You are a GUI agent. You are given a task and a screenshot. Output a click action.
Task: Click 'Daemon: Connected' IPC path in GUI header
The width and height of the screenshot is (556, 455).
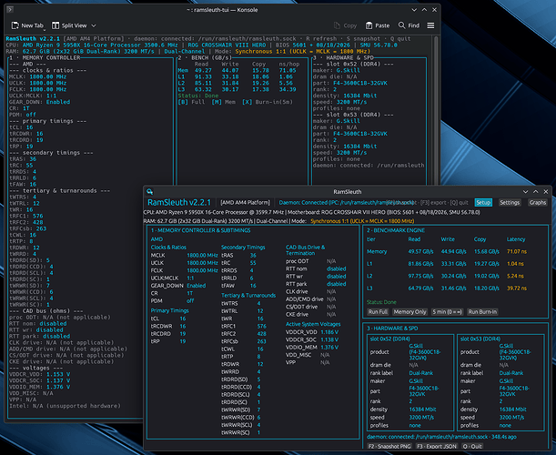[347, 203]
